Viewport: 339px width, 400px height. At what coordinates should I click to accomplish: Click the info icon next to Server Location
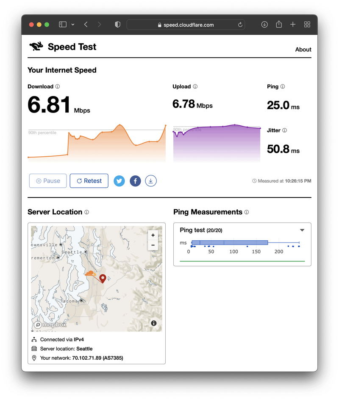[86, 212]
